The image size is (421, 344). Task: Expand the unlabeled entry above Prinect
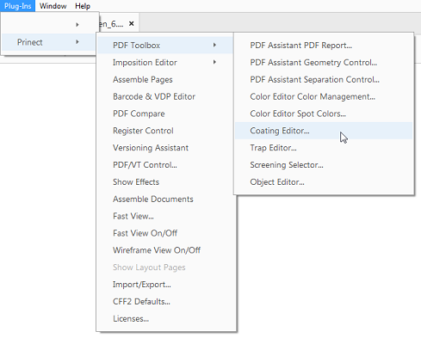48,25
